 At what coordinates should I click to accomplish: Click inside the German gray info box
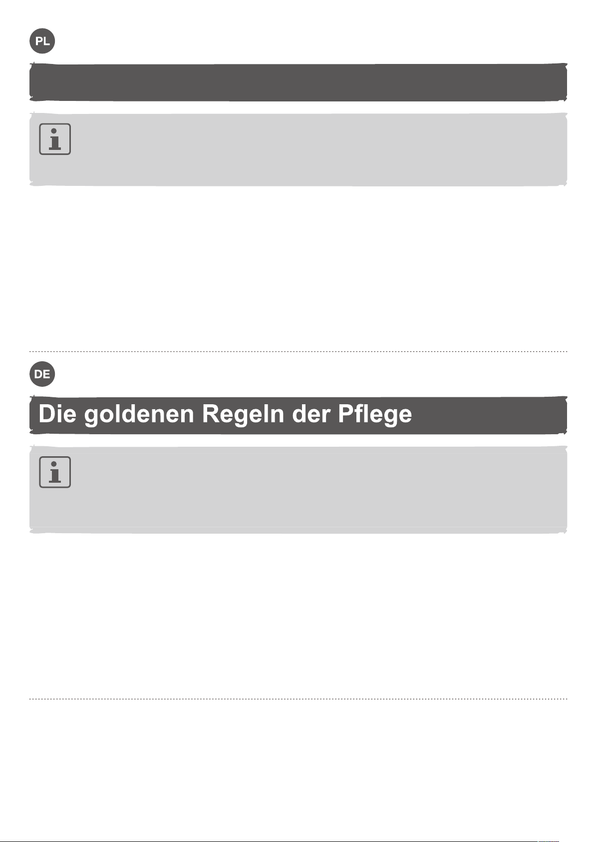[x=298, y=490]
